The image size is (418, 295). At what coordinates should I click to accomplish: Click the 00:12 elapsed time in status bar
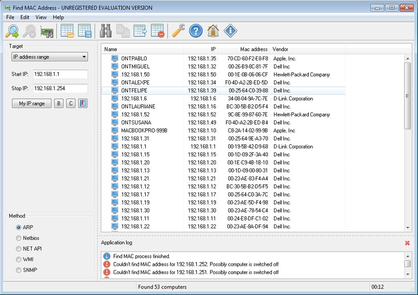378,287
